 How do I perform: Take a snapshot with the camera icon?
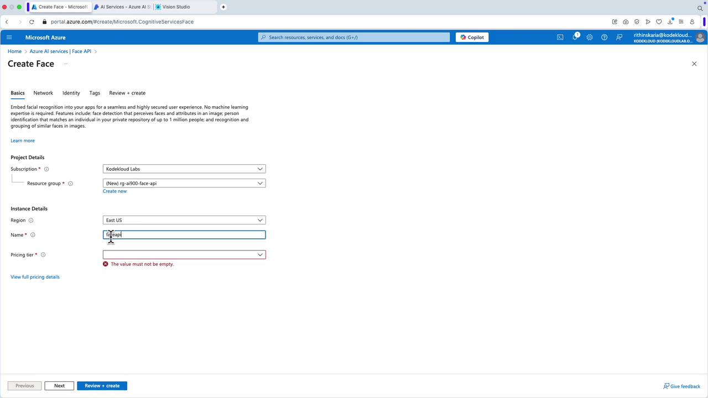tap(626, 22)
